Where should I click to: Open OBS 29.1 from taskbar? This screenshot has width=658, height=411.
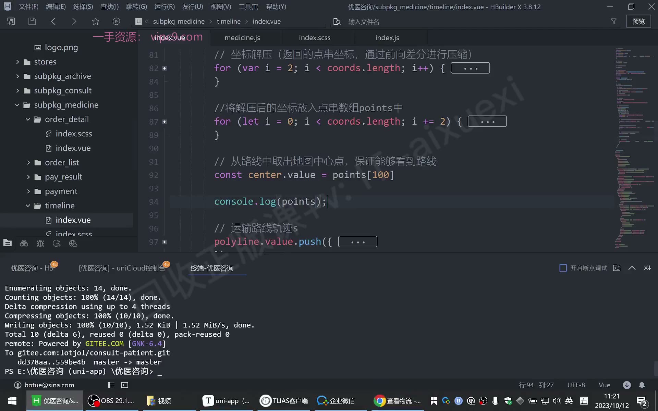[x=111, y=401]
